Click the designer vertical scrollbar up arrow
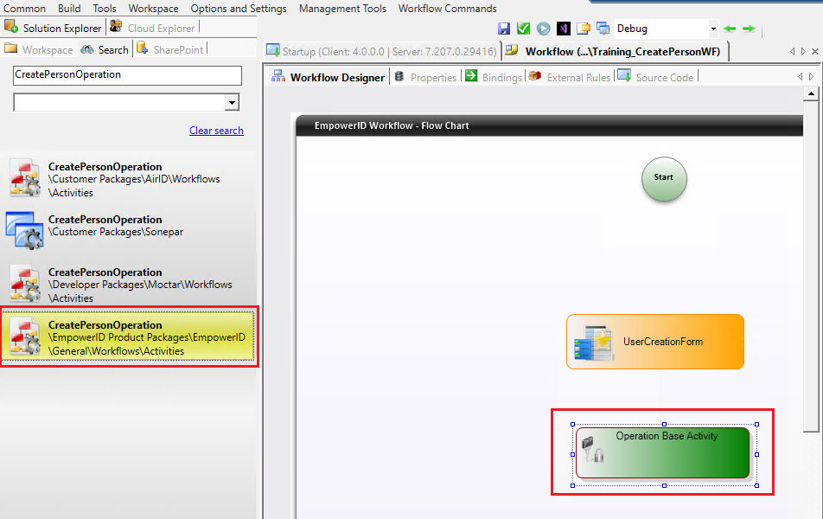Image resolution: width=823 pixels, height=519 pixels. [x=811, y=94]
